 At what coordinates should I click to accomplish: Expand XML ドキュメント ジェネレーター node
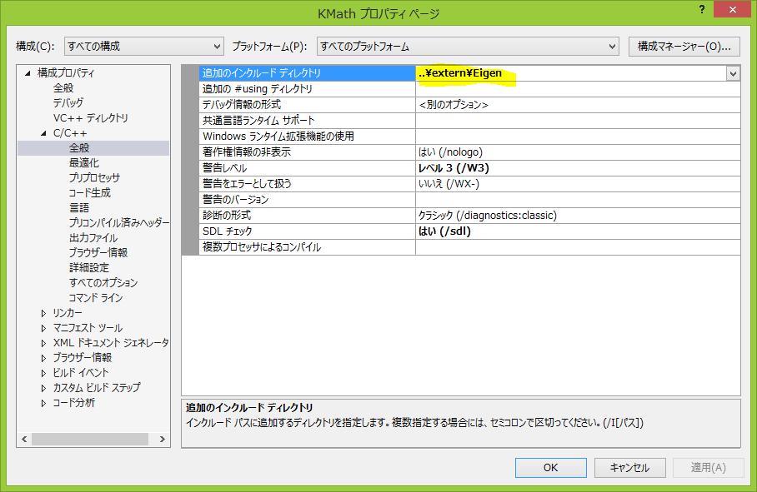(x=43, y=343)
